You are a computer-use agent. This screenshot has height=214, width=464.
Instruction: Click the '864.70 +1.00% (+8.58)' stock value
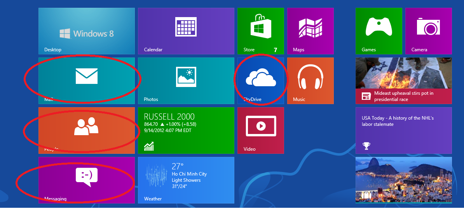pos(170,124)
